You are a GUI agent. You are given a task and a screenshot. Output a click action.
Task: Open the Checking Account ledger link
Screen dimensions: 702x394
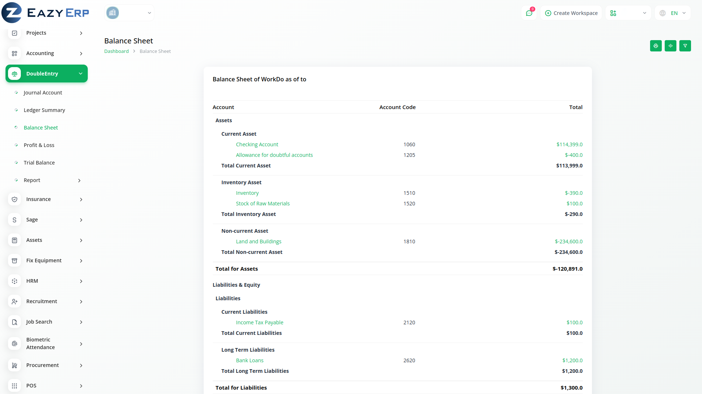coord(257,144)
